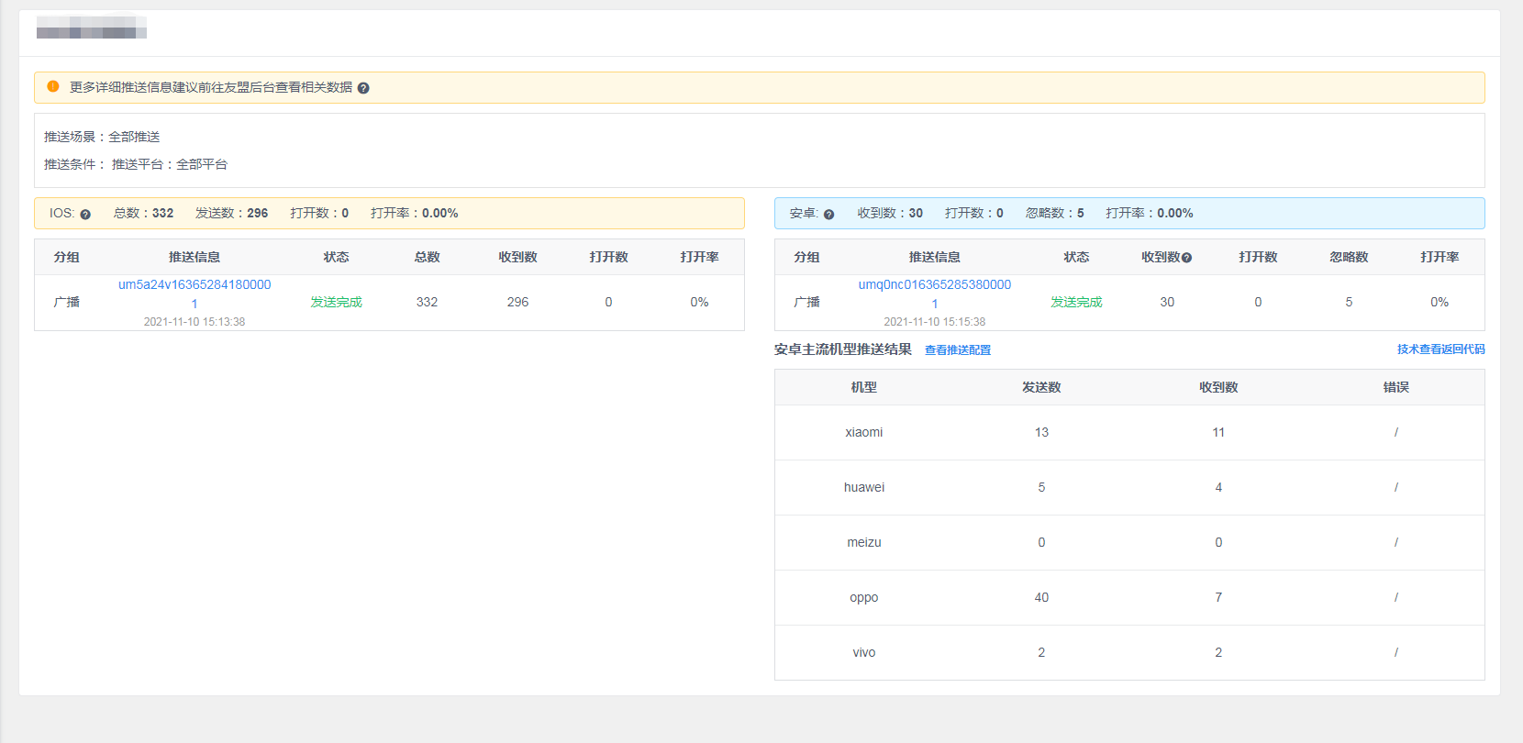Click the 安卓主流机型推送结果 heading
This screenshot has width=1523, height=743.
coord(843,349)
